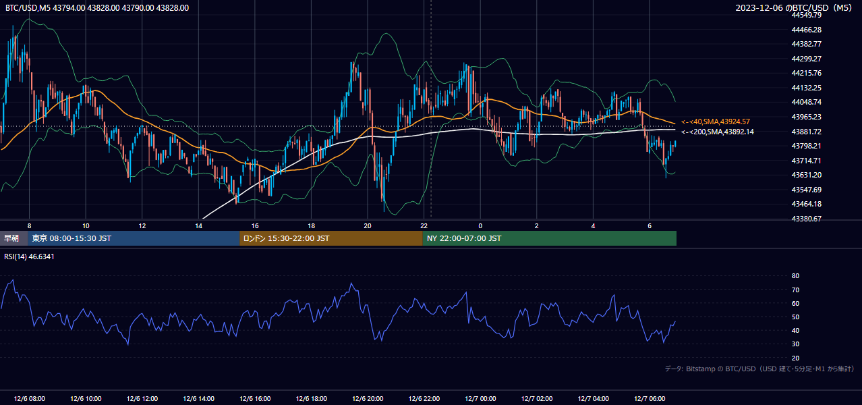862x405 pixels.
Task: Click the hour 2 label under the price chart
Action: click(x=537, y=225)
